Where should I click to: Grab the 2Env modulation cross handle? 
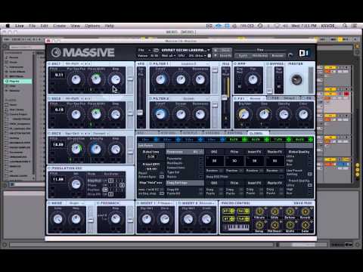tap(178, 140)
